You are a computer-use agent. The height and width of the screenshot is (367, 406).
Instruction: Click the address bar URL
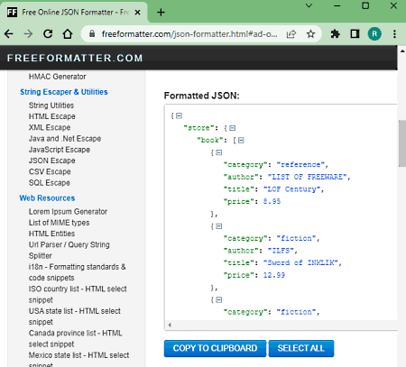(x=189, y=34)
